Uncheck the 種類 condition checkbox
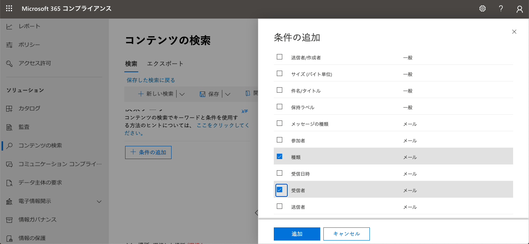The image size is (529, 244). (x=280, y=157)
